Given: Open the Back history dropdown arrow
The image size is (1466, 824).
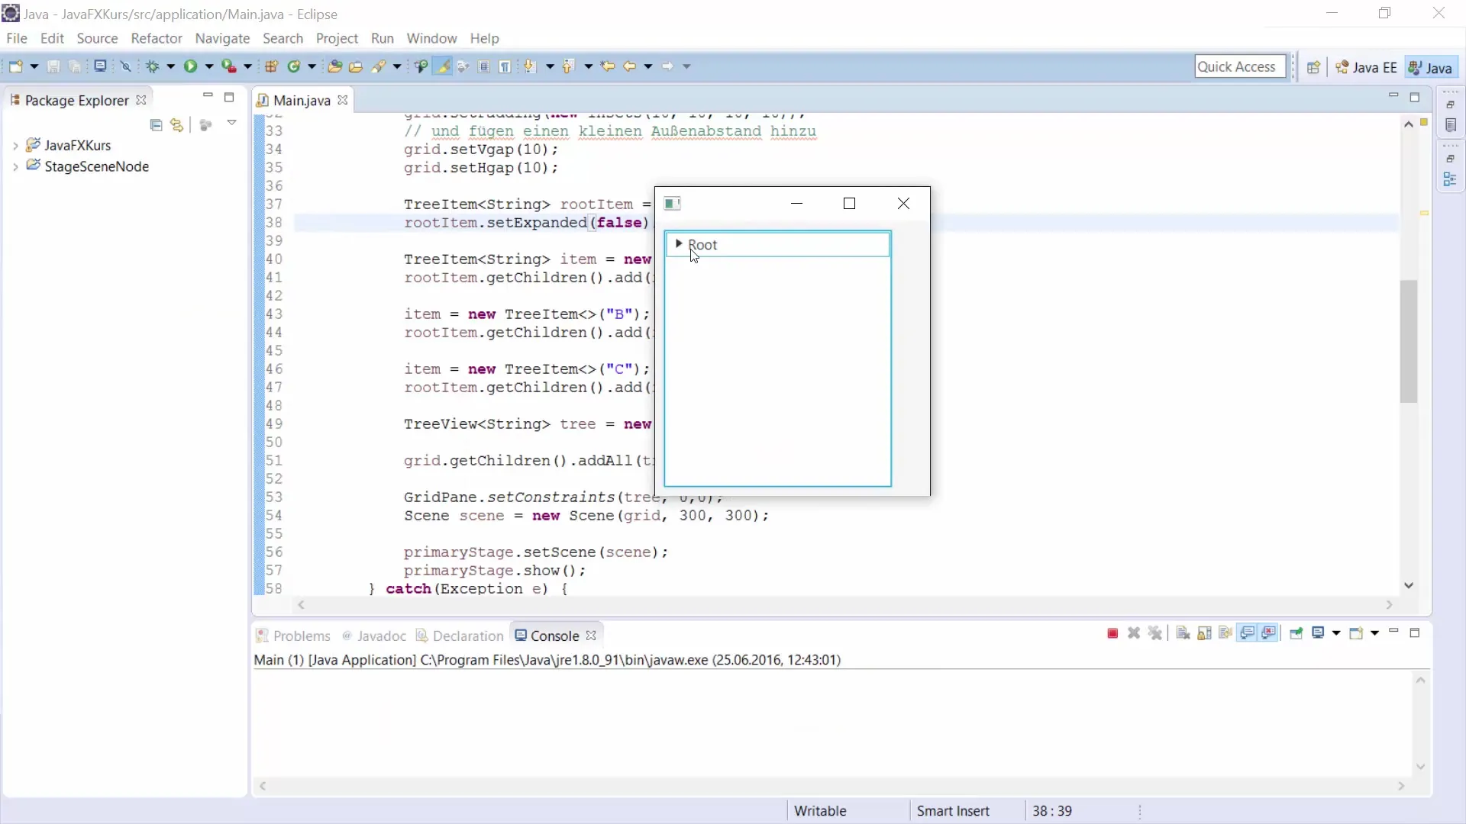Looking at the screenshot, I should (648, 67).
